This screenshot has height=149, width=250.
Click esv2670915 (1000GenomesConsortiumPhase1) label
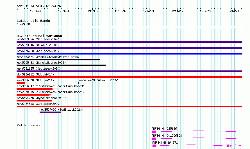pos(51,92)
